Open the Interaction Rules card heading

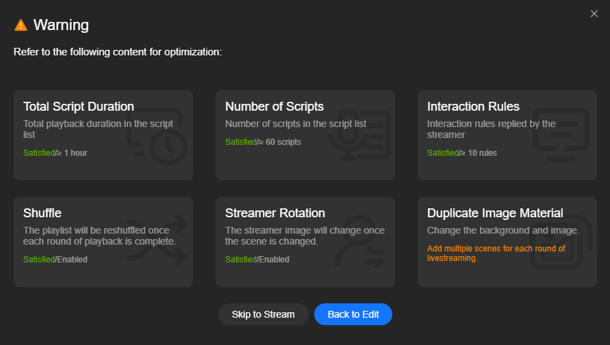(x=473, y=107)
